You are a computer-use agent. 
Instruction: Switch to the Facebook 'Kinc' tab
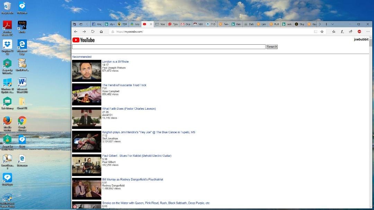[97, 24]
